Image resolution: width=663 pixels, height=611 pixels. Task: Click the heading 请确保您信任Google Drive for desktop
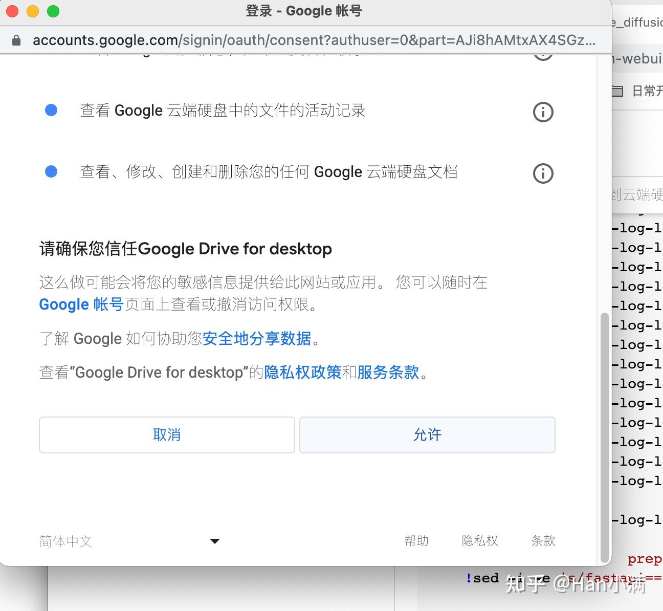(186, 249)
